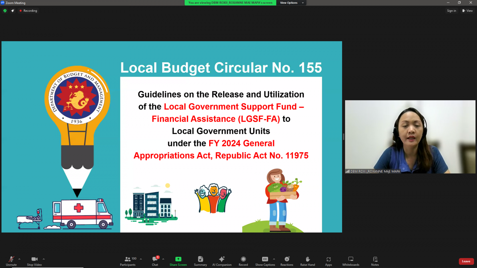Select Roxanne Mae Mapa's video thumbnail
The image size is (477, 268).
coord(410,137)
